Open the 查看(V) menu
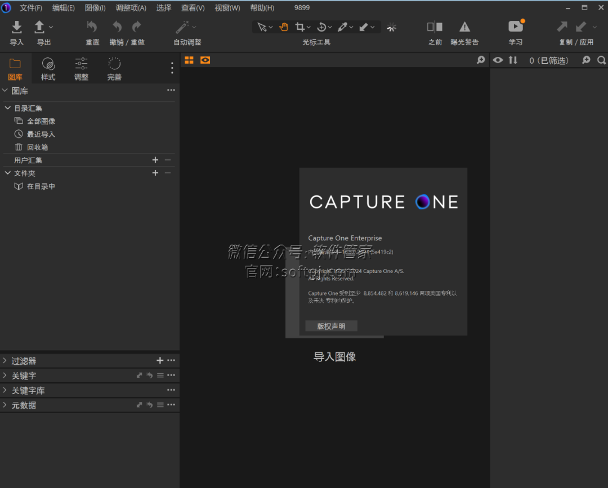The image size is (608, 488). [x=193, y=8]
